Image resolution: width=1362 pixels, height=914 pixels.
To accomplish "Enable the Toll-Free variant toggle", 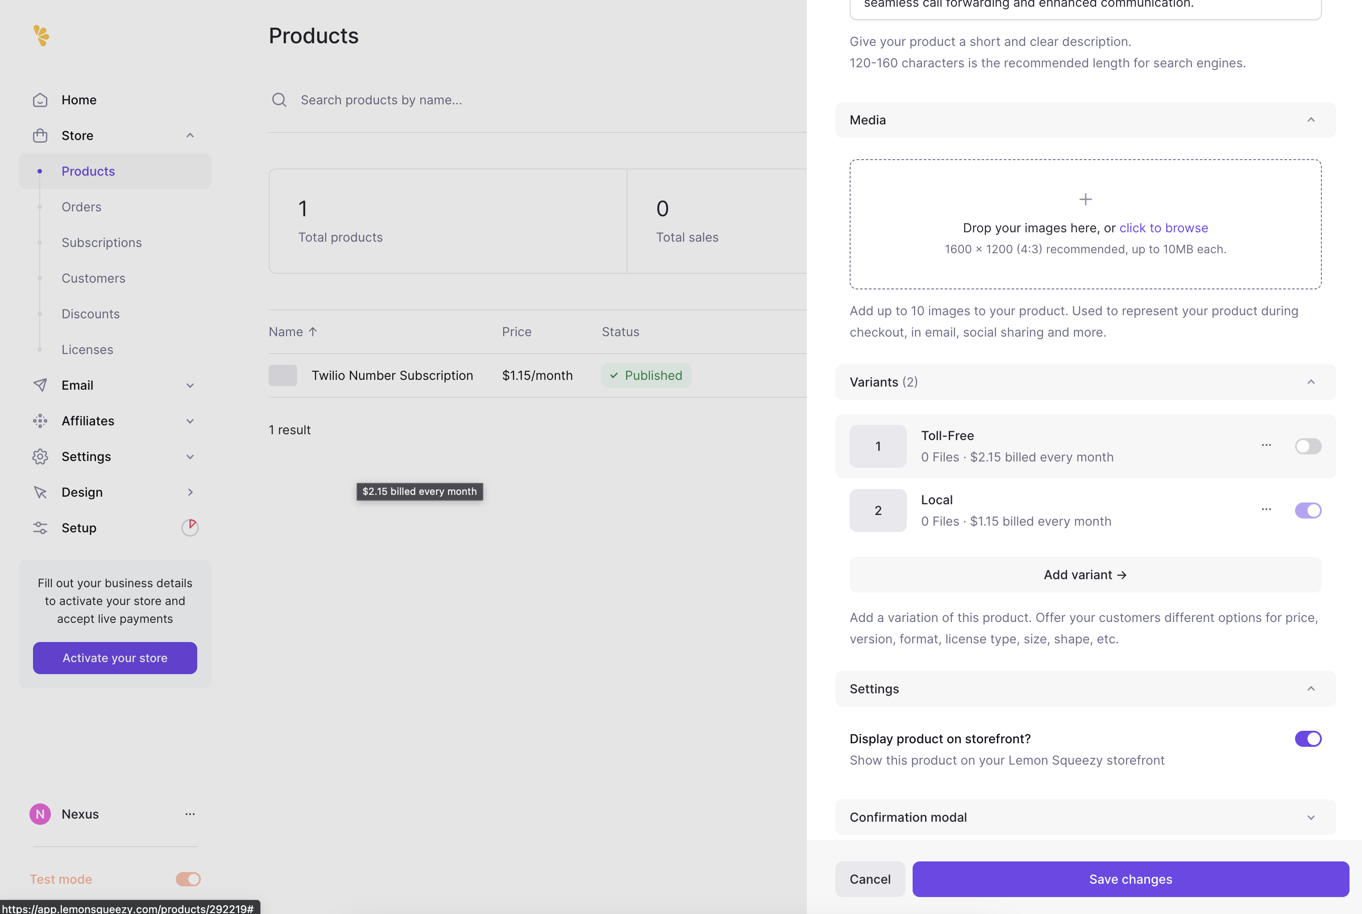I will 1308,446.
